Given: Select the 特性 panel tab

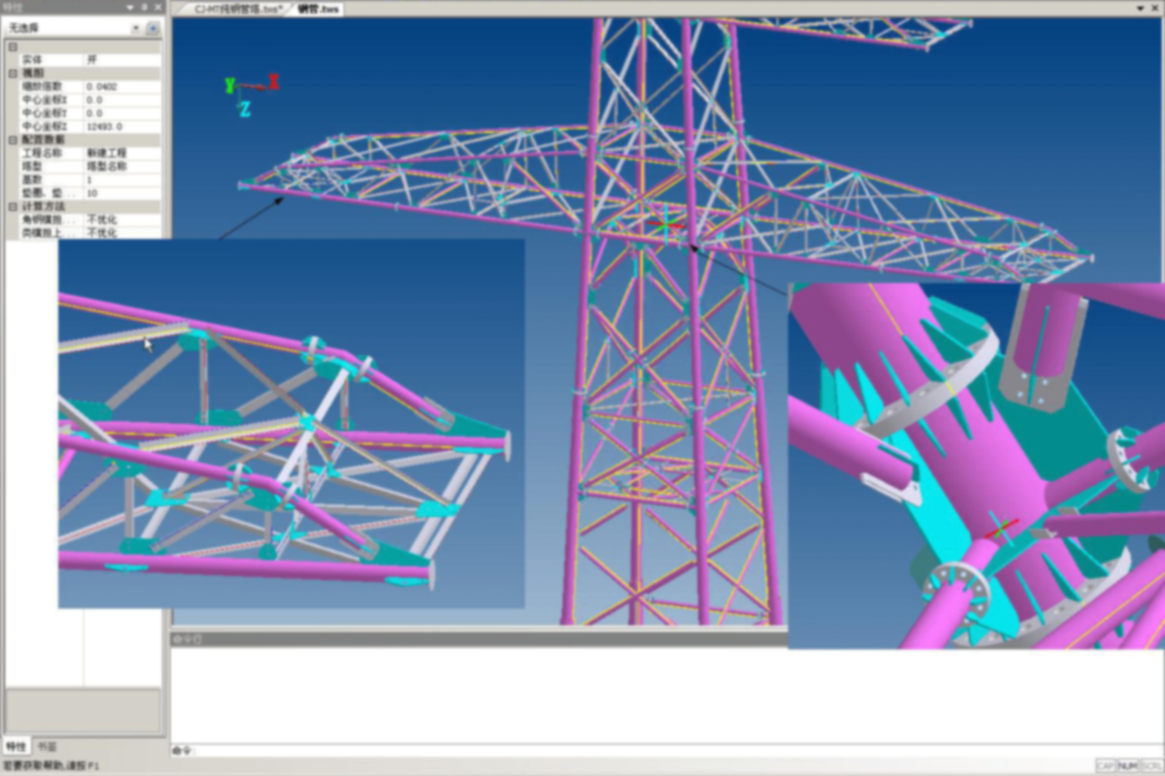Looking at the screenshot, I should click(17, 746).
